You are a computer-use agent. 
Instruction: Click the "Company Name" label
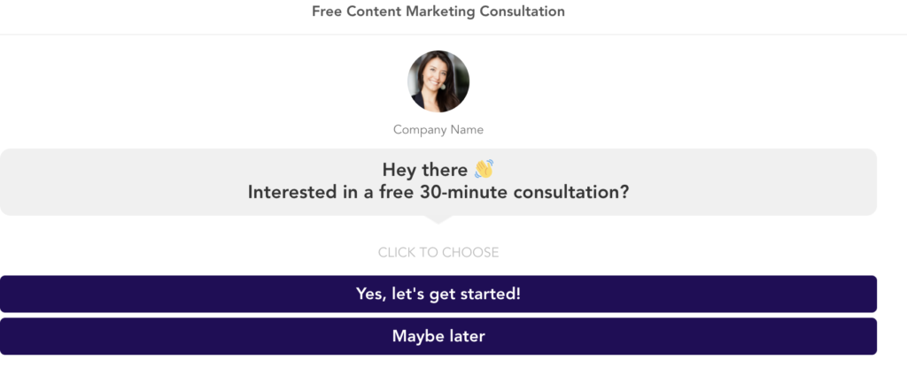coord(438,130)
